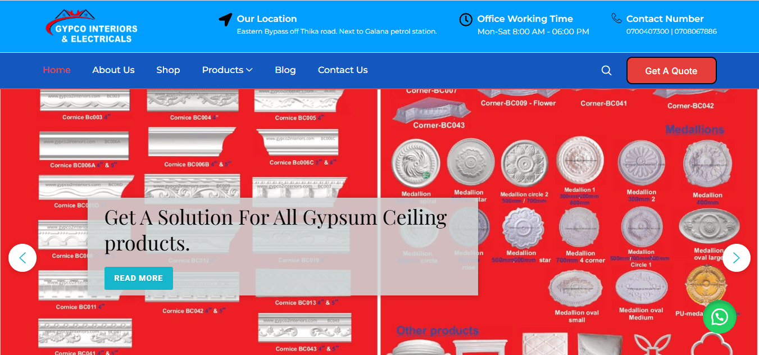Click the Medallion 500mm/600mm star image
This screenshot has height=355, width=759.
[x=523, y=229]
